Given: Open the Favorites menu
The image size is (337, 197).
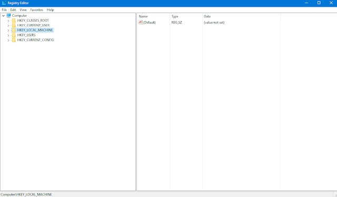Looking at the screenshot, I should tap(36, 10).
